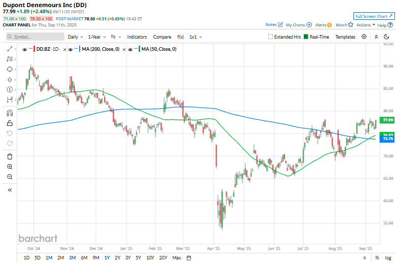The width and height of the screenshot is (396, 264).
Task: Open the Help question mark icon
Action: 390,25
